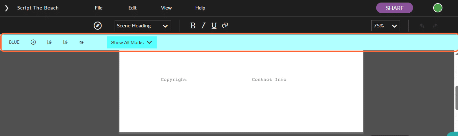Open the Edit menu
The width and height of the screenshot is (458, 136).
click(132, 8)
